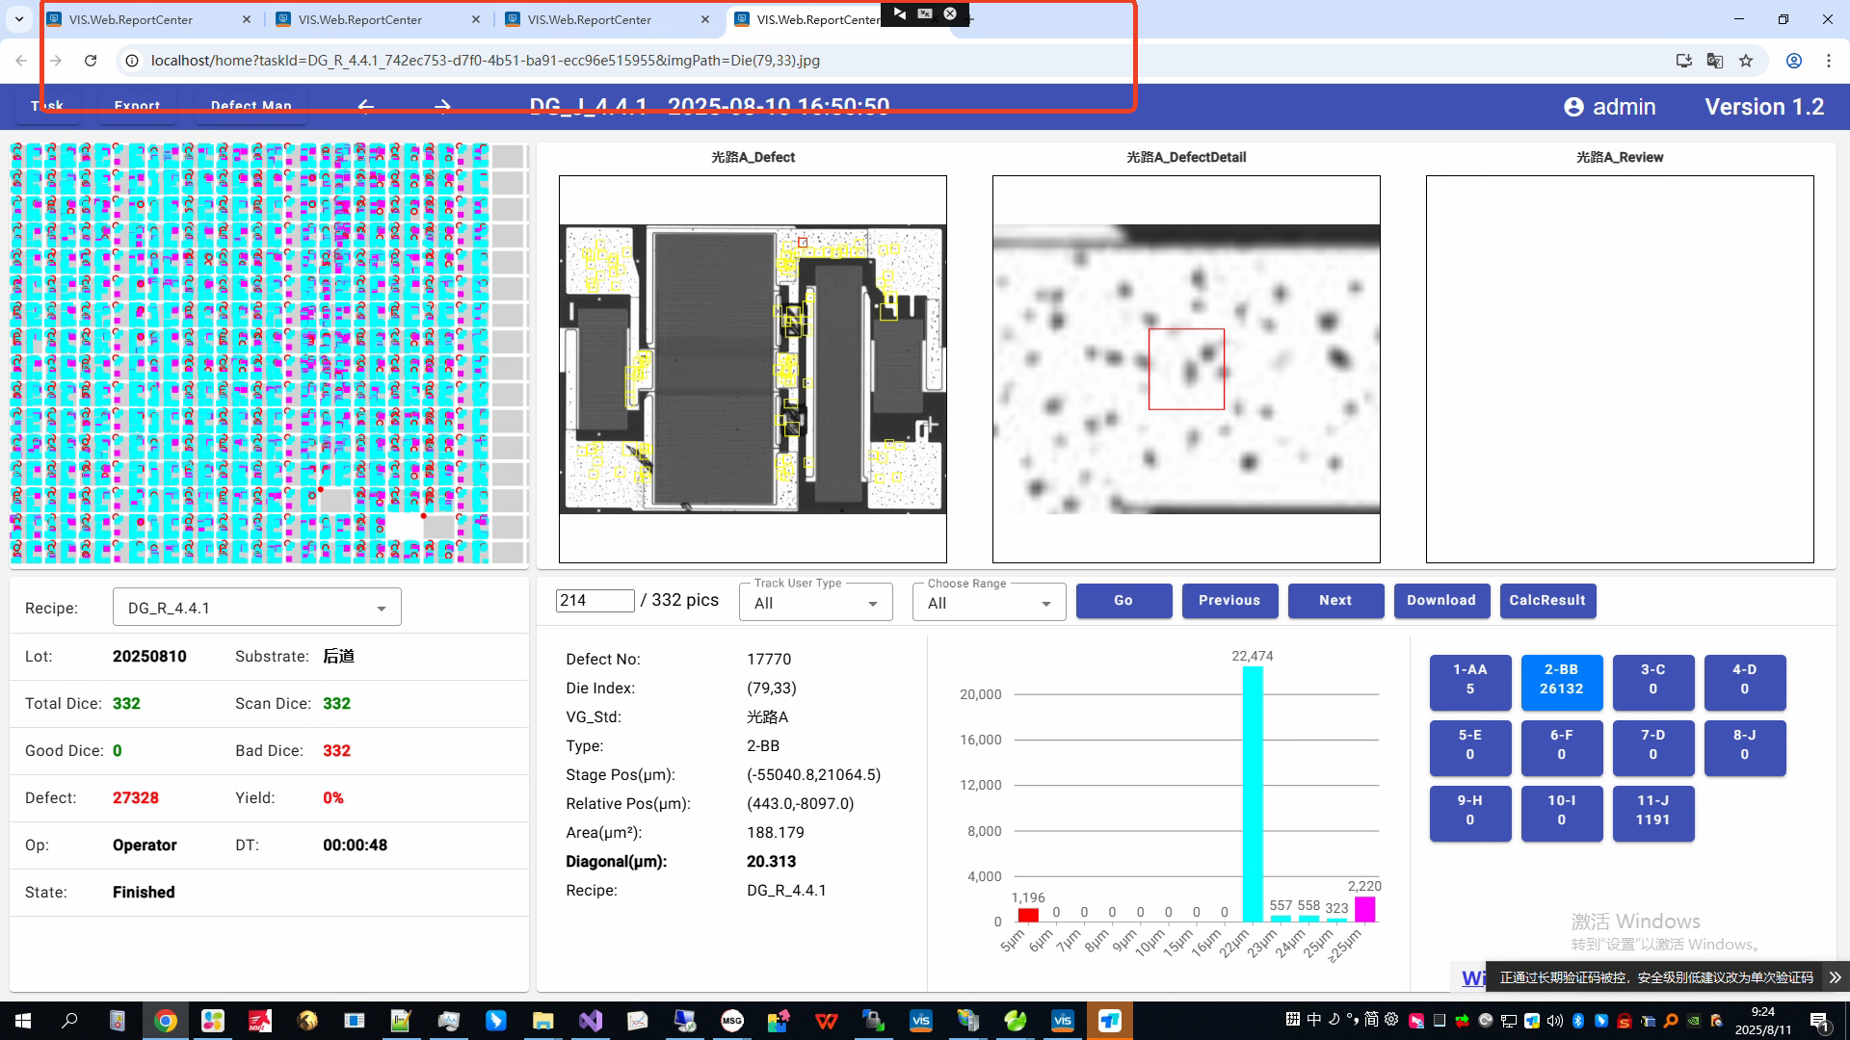Open the Choose Range dropdown
The width and height of the screenshot is (1850, 1040).
[989, 603]
